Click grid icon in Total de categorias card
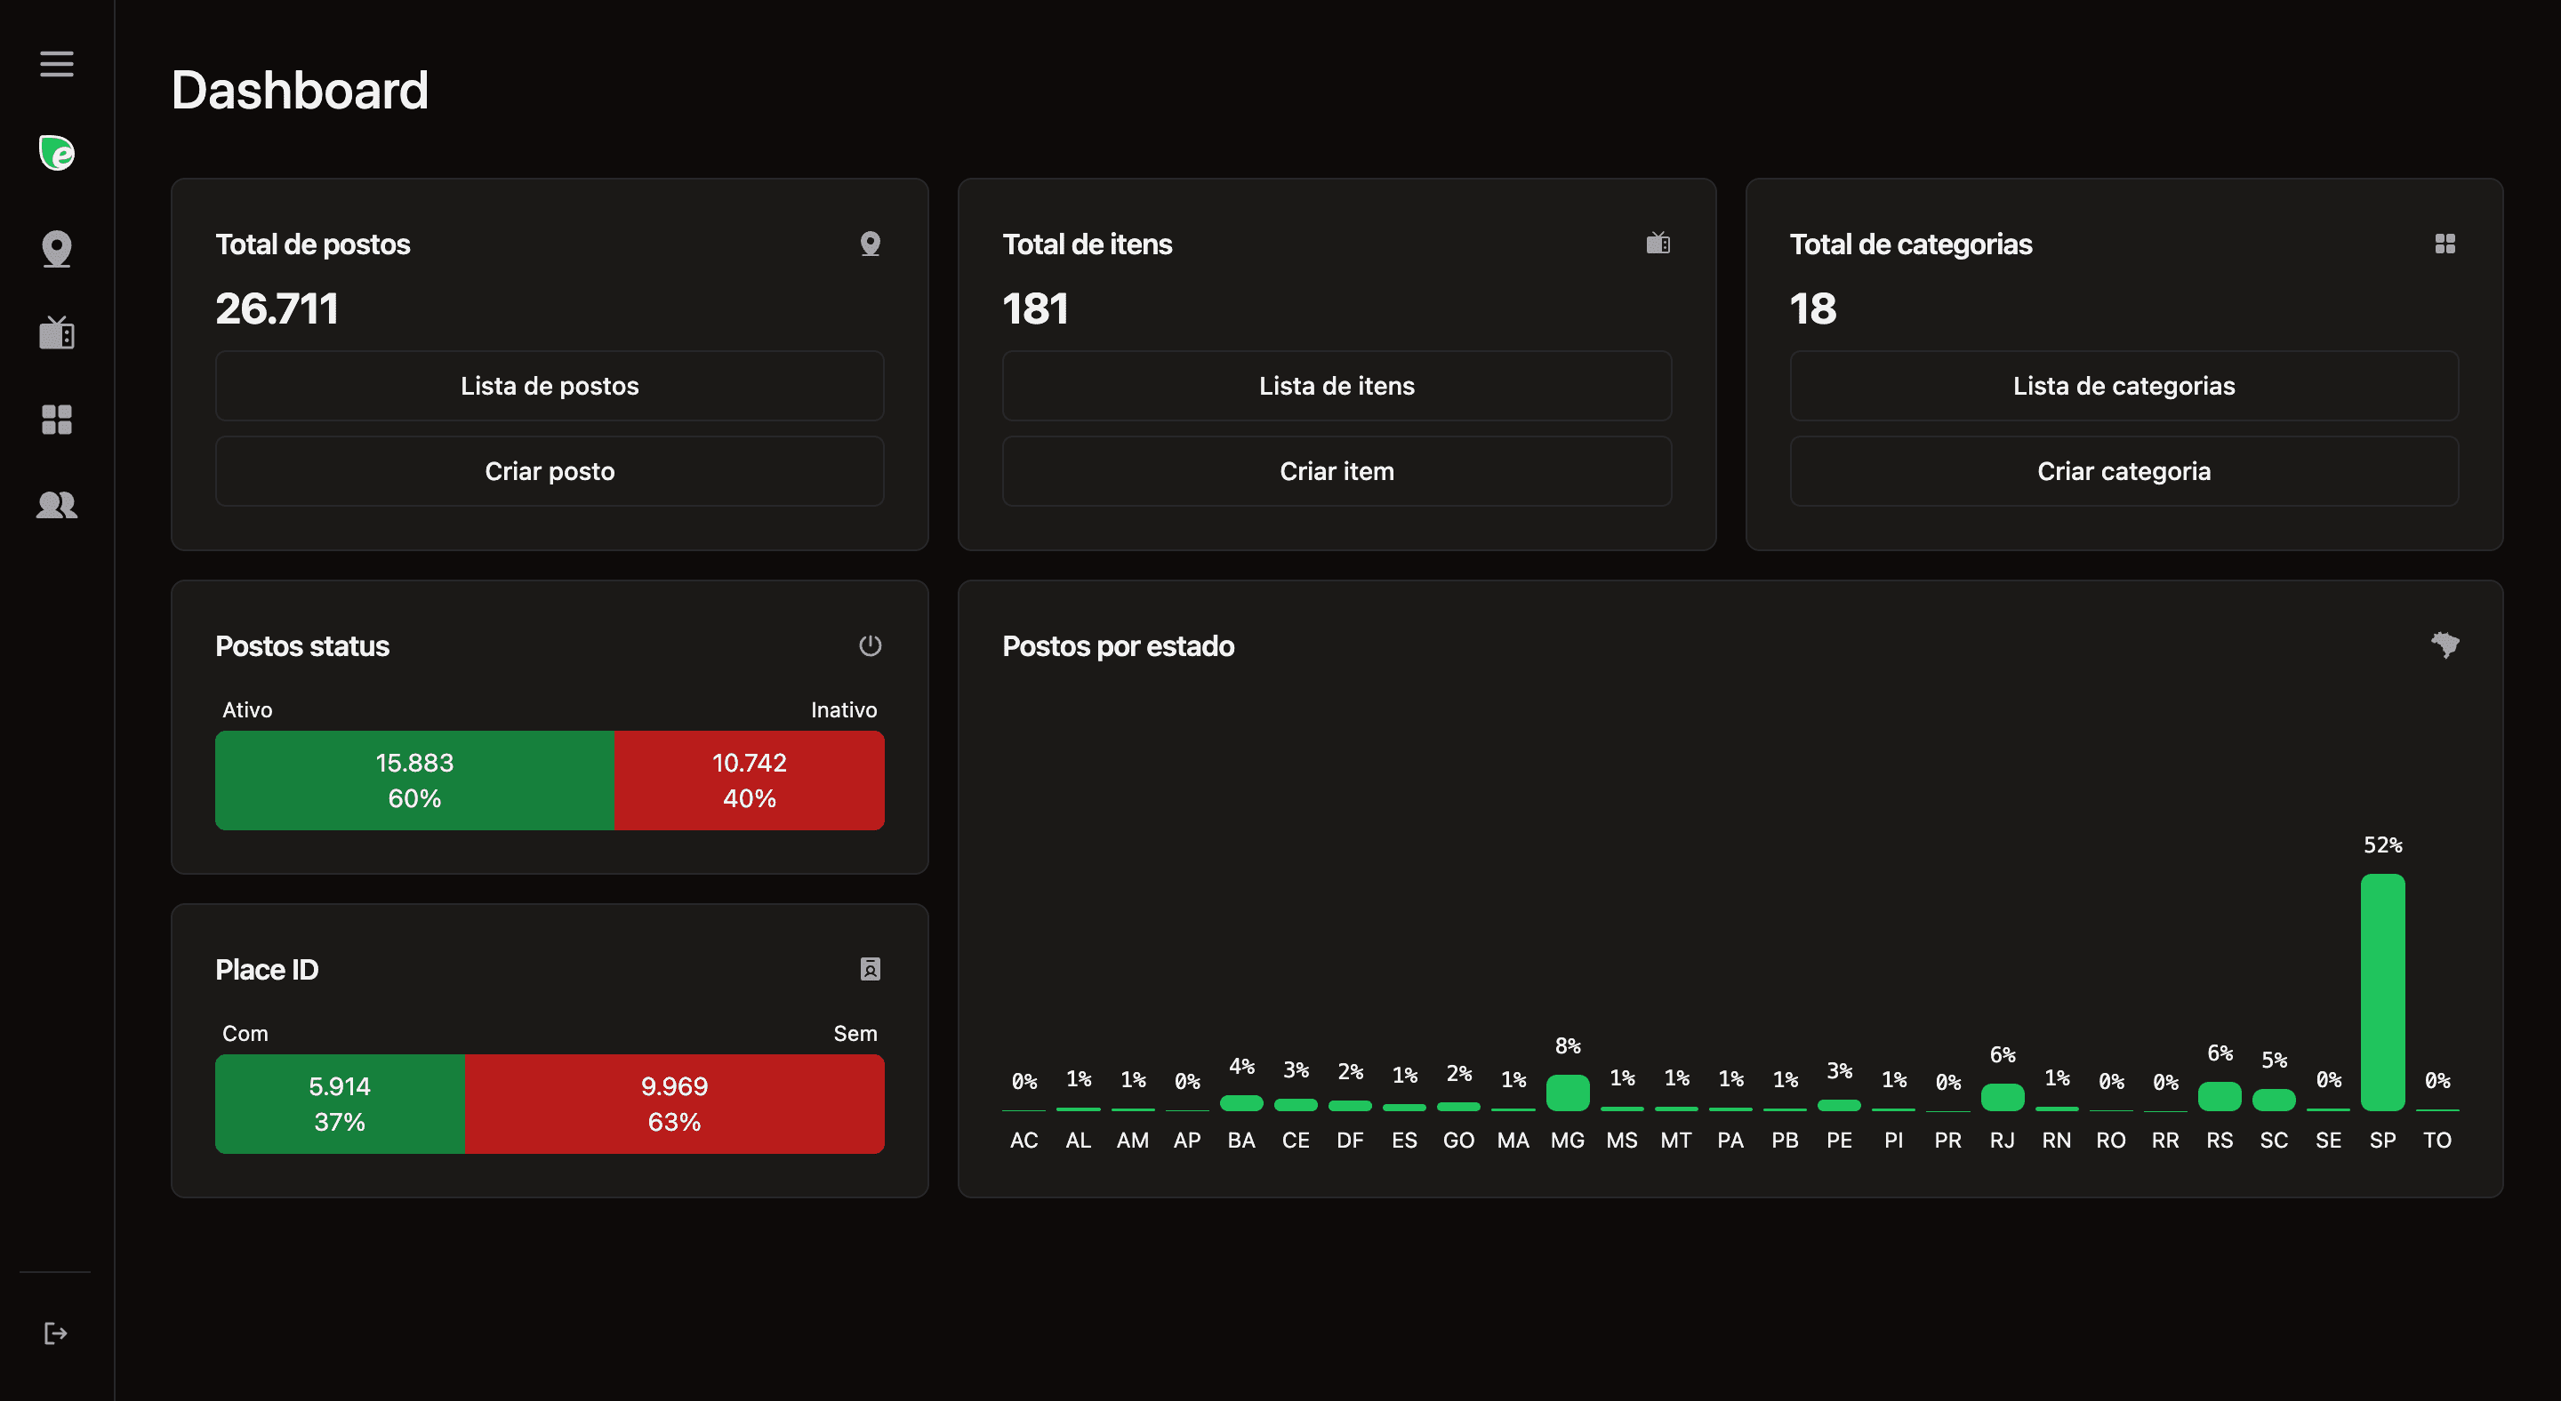The height and width of the screenshot is (1401, 2561). pyautogui.click(x=2445, y=244)
